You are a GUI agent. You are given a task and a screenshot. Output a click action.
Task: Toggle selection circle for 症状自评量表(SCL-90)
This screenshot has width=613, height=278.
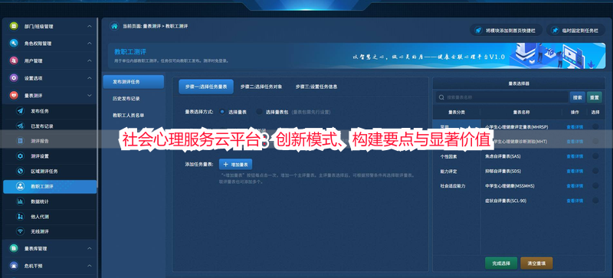tap(595, 201)
